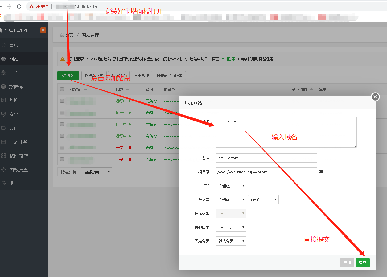Browse directories with the folder icon beside 根目录
Screen dimensions: 387x277
pos(321,172)
